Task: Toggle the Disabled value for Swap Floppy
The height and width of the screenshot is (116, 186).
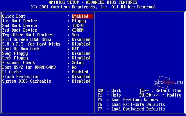Action: pos(81,53)
